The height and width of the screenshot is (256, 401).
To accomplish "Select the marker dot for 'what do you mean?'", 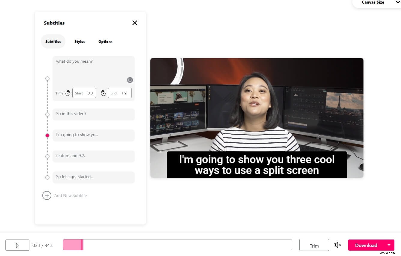I will pyautogui.click(x=47, y=79).
